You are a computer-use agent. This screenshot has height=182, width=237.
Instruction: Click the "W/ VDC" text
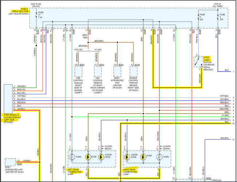coord(98,50)
